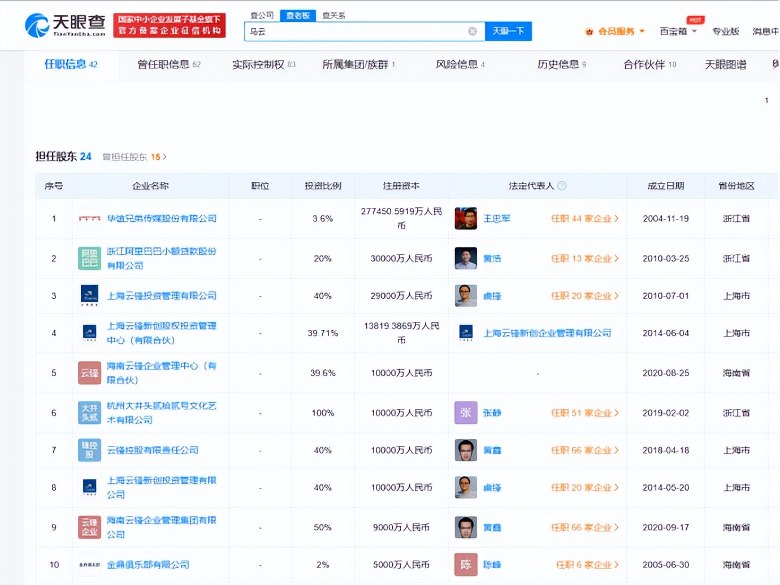Click the enterprise credit agency badge beside logo

(x=169, y=25)
